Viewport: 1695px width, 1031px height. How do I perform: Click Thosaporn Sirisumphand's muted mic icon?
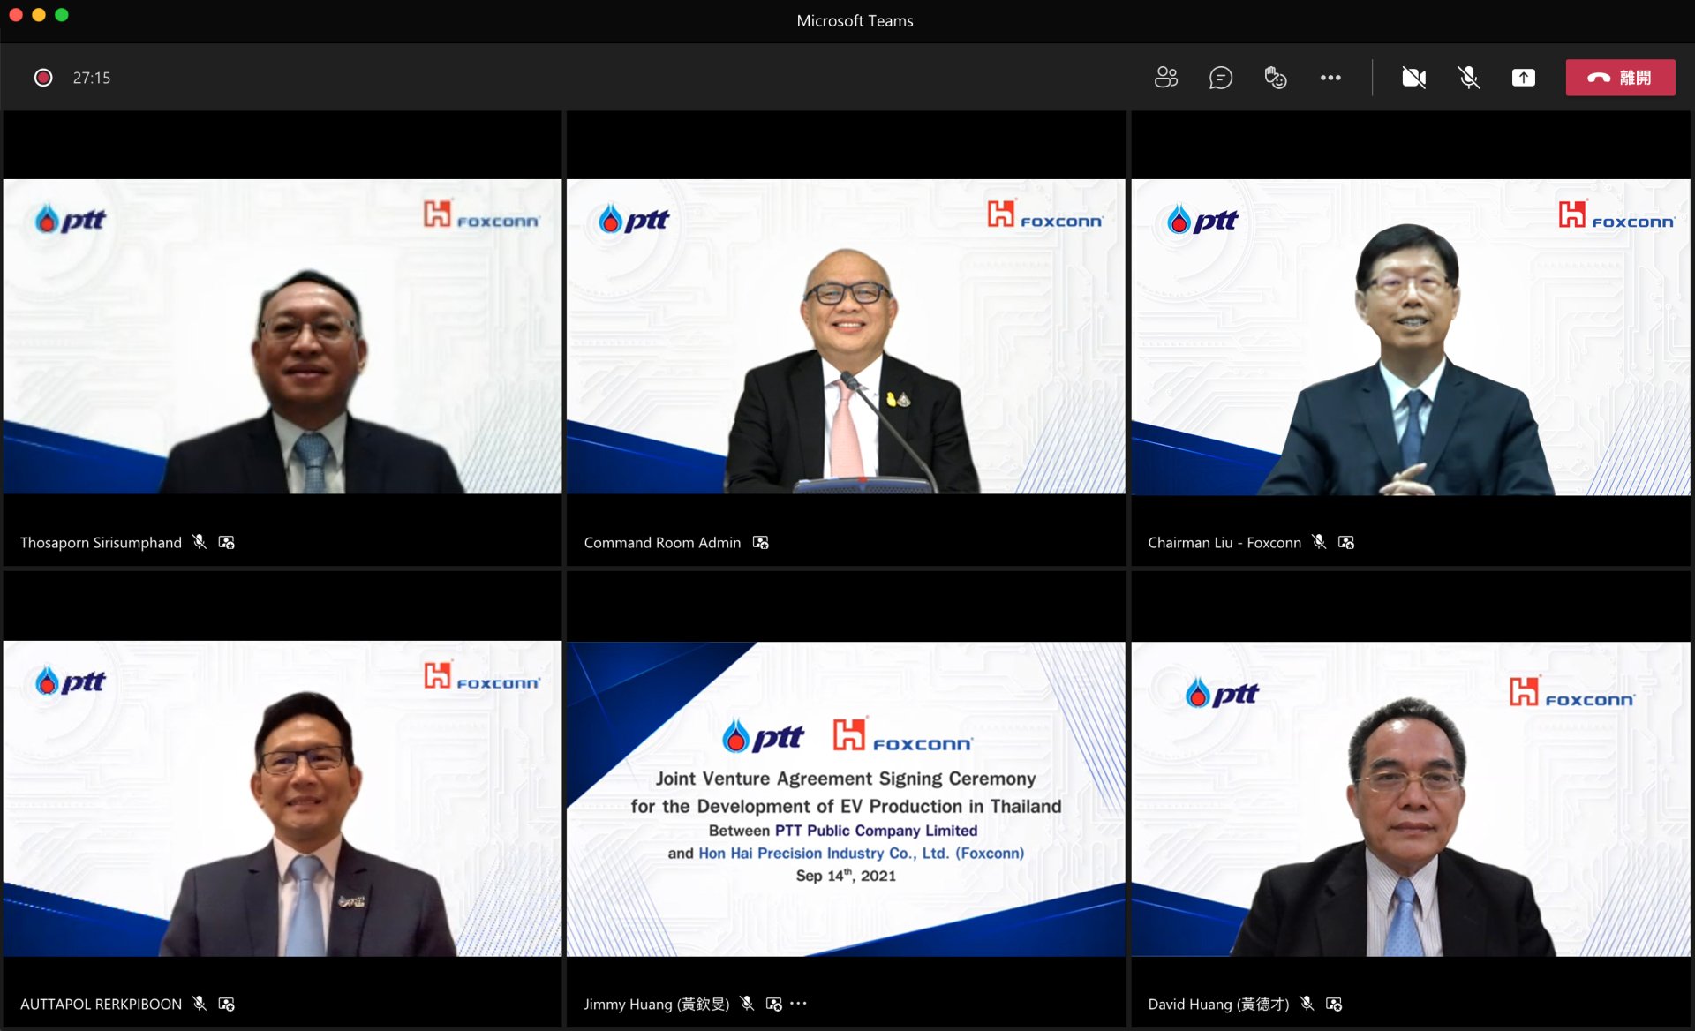[x=200, y=542]
